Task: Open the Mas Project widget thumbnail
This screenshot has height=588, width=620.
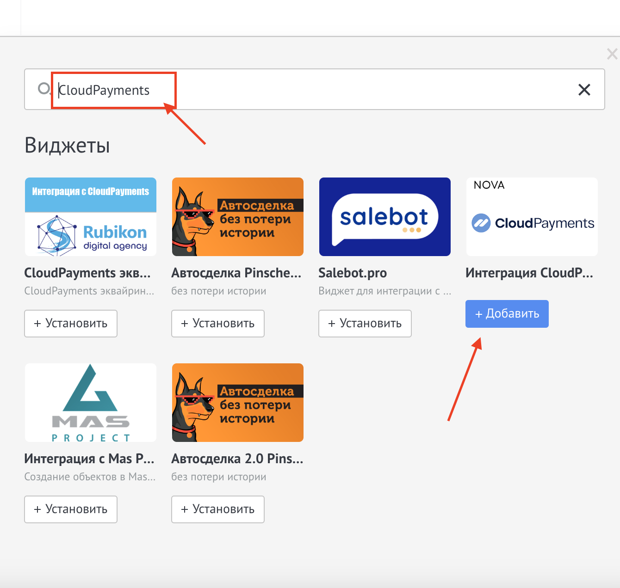Action: (91, 403)
